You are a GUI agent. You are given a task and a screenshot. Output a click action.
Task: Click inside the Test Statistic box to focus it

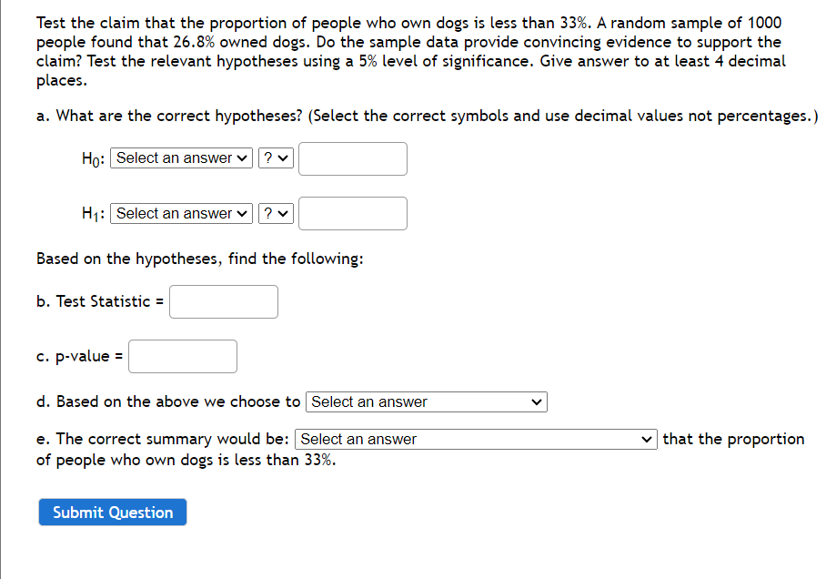(223, 301)
